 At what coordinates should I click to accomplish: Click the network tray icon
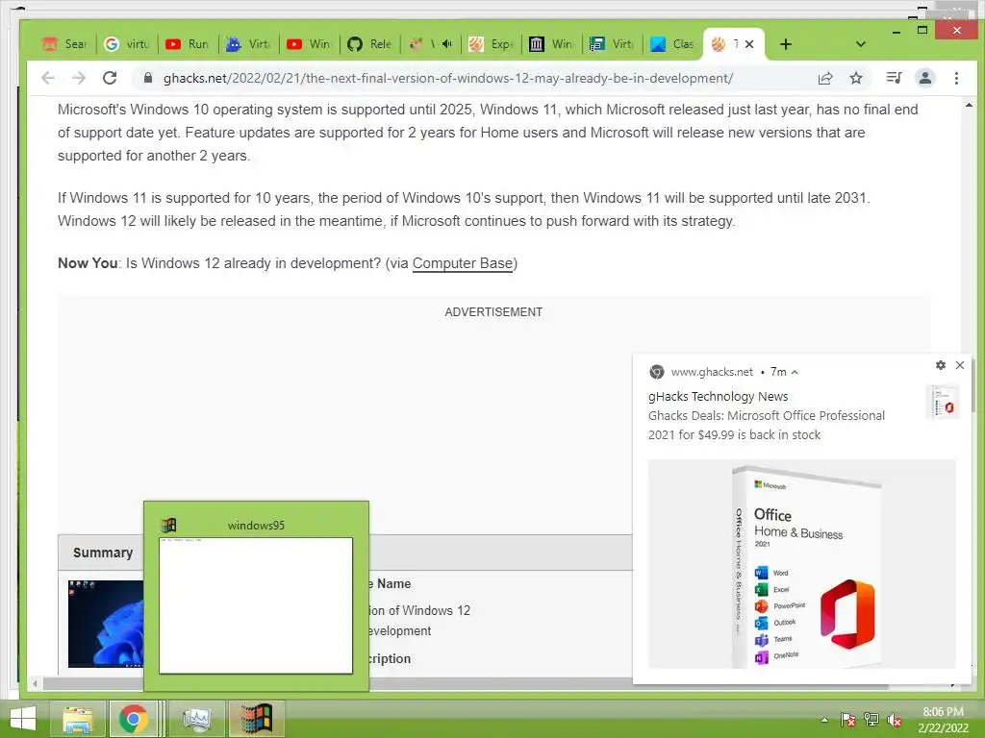[871, 720]
